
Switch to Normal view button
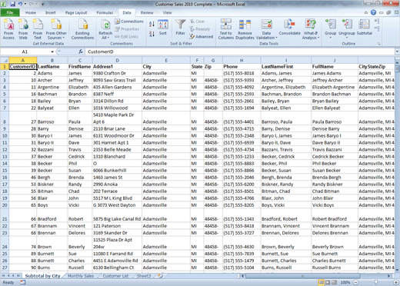click(x=321, y=282)
